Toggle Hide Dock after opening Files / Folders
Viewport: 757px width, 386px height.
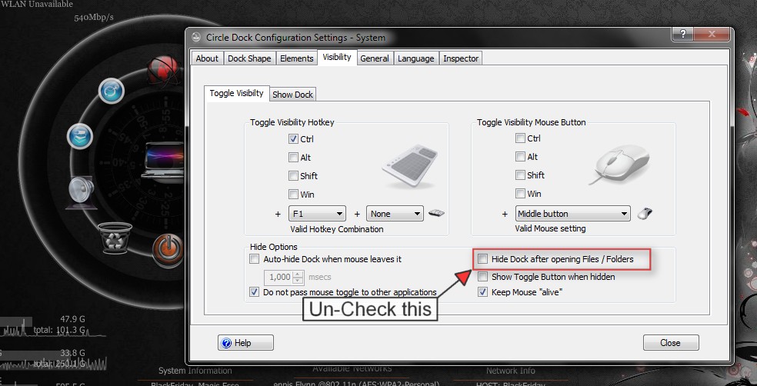coord(482,259)
